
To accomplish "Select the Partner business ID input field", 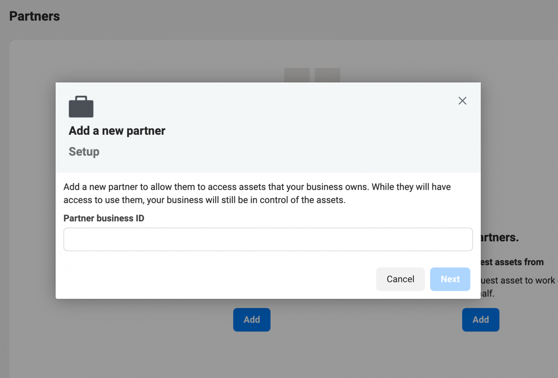I will pyautogui.click(x=268, y=239).
